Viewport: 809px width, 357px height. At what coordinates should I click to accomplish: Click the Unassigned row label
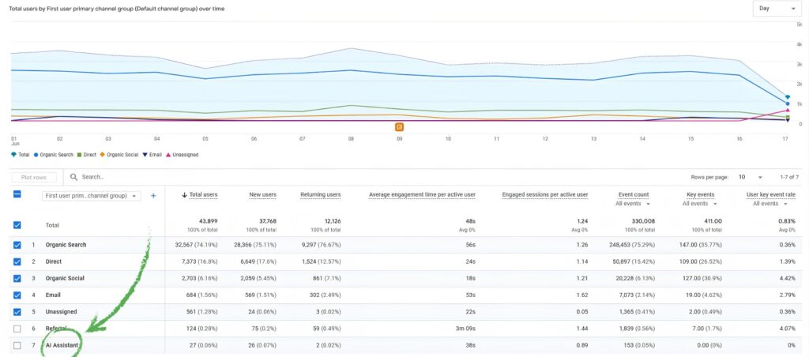click(61, 312)
